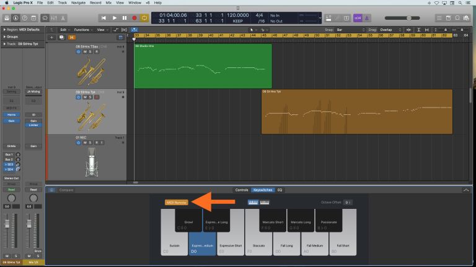Record-enable the 09 StHns Tpt track
The image size is (476, 267).
point(97,97)
